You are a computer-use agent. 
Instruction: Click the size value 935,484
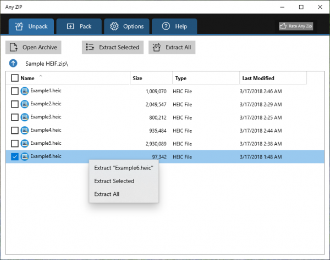[158, 131]
